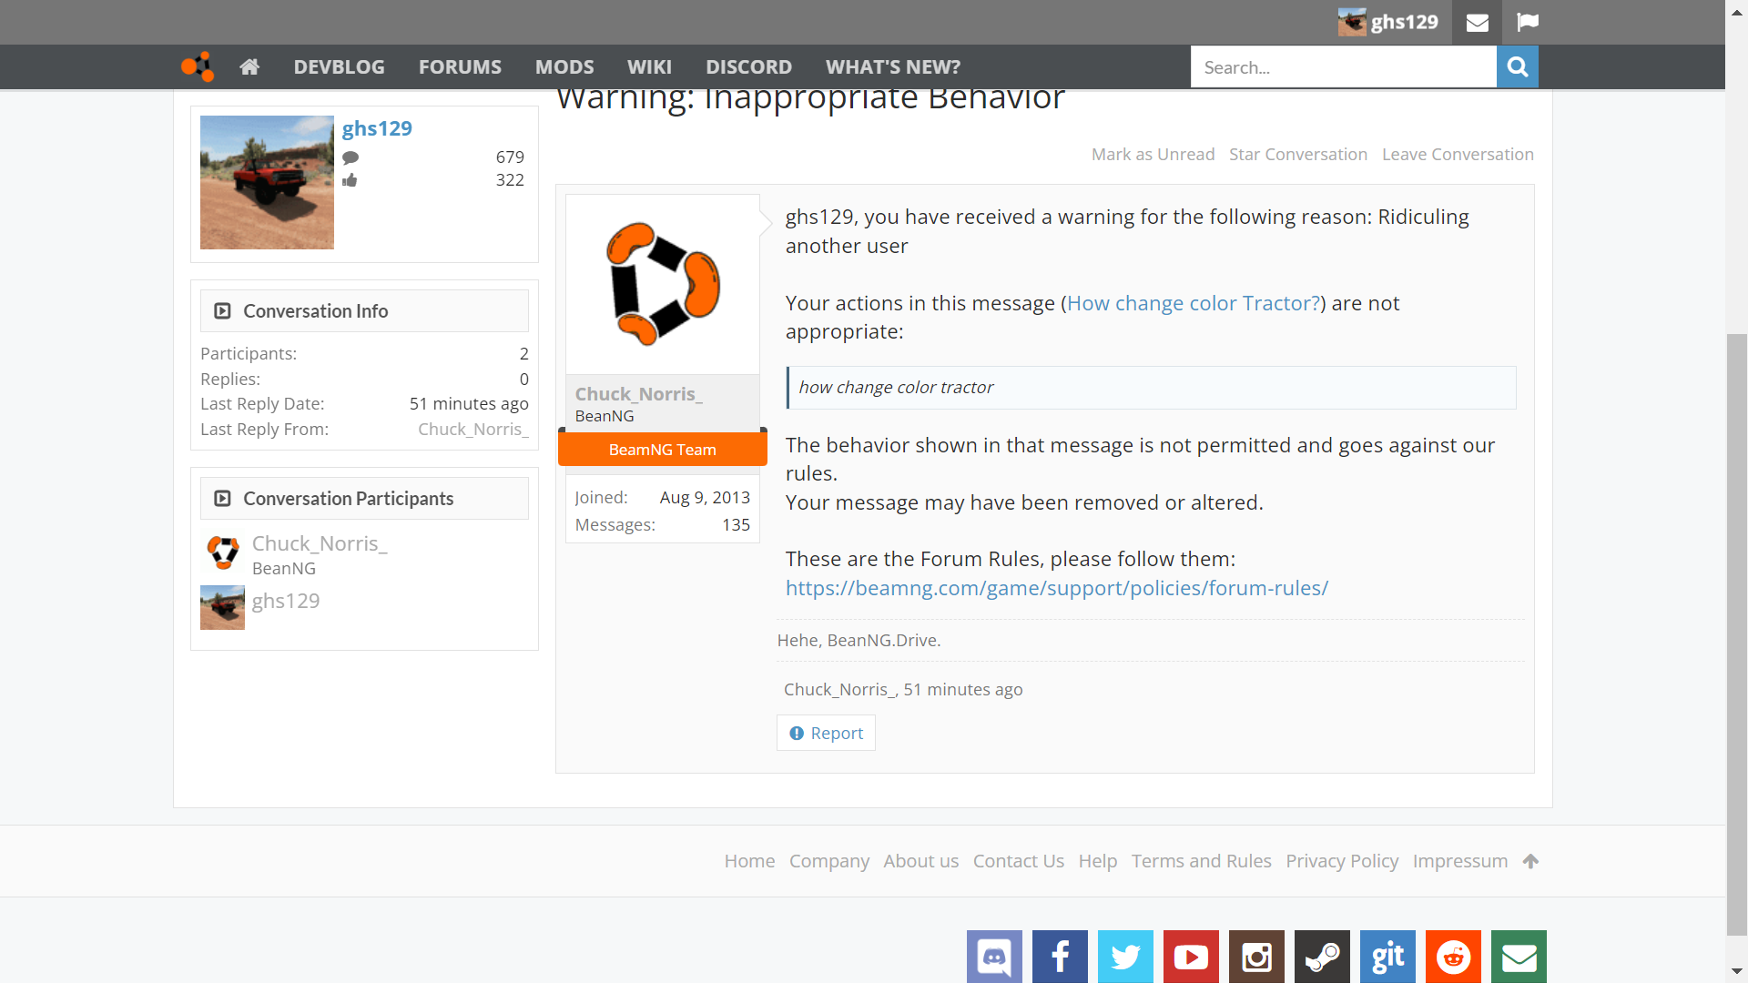This screenshot has width=1748, height=983.
Task: Open the Discord social icon
Action: point(994,957)
